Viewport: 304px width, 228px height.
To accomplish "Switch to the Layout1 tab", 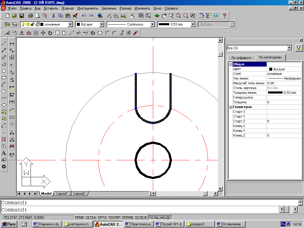I will click(62, 194).
